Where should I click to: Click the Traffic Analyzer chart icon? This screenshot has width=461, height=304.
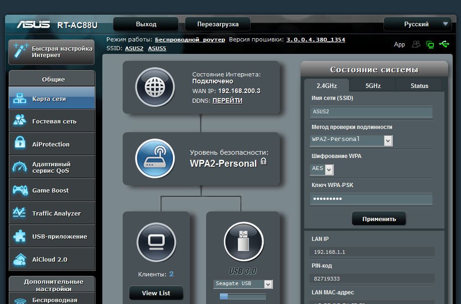pos(19,212)
